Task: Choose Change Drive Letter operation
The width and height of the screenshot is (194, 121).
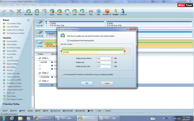Action: (x=13, y=74)
